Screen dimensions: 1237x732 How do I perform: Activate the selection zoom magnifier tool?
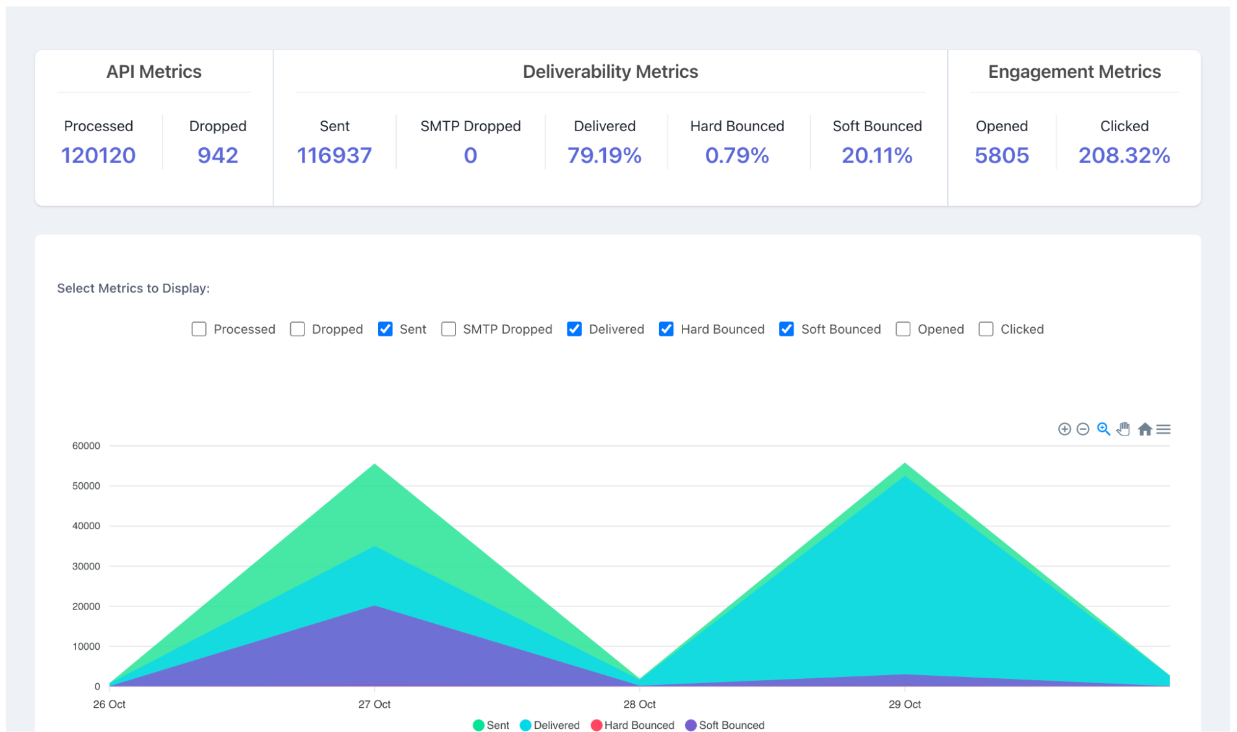(x=1103, y=429)
